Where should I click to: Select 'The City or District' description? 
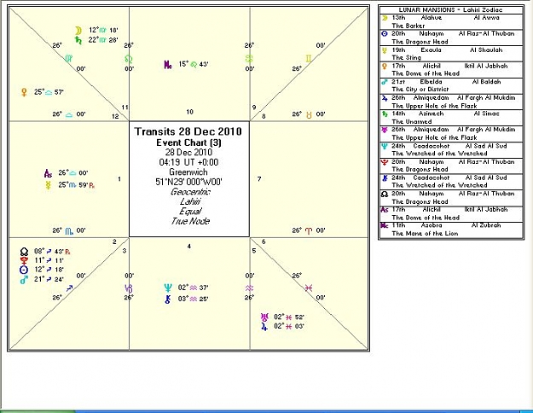pos(420,90)
